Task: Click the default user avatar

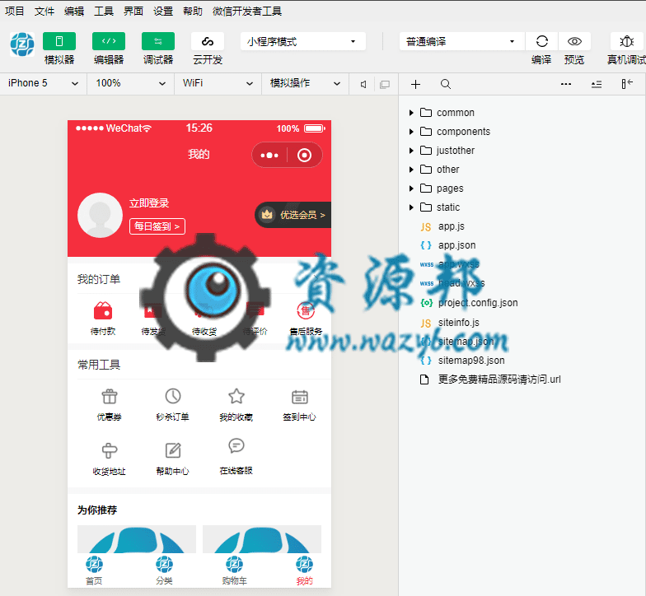Action: point(101,216)
